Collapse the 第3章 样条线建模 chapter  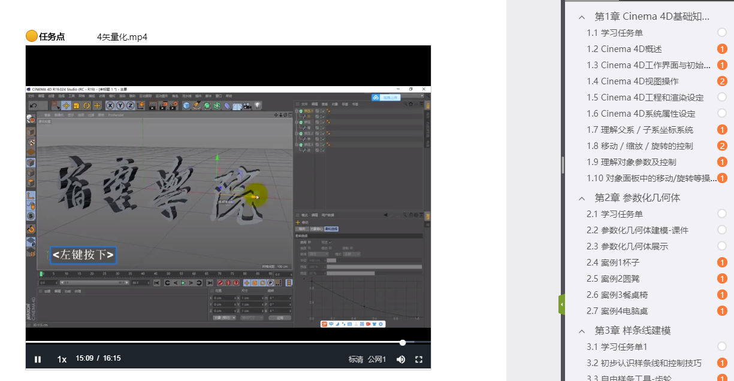582,331
